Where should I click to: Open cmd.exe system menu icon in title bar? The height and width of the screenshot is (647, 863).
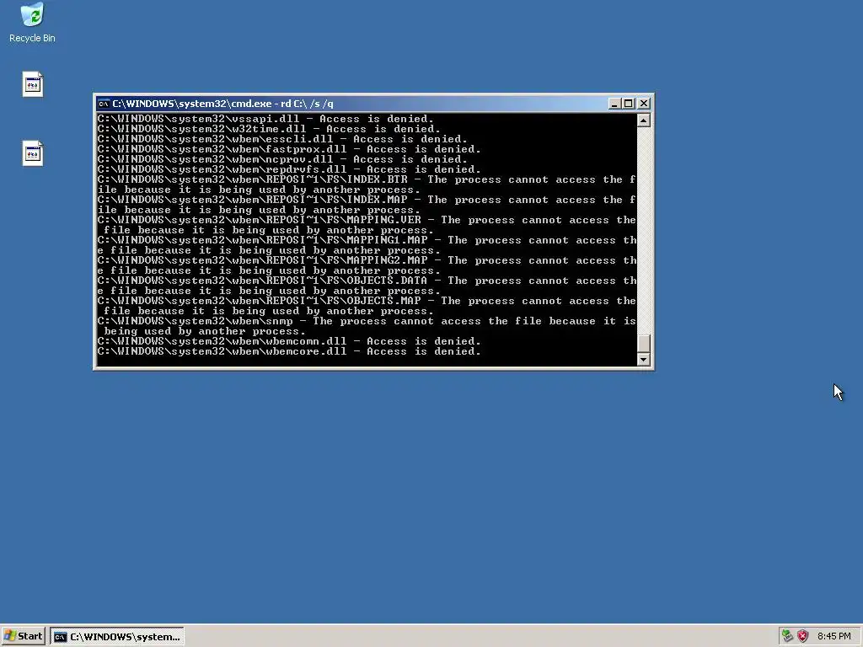click(104, 104)
